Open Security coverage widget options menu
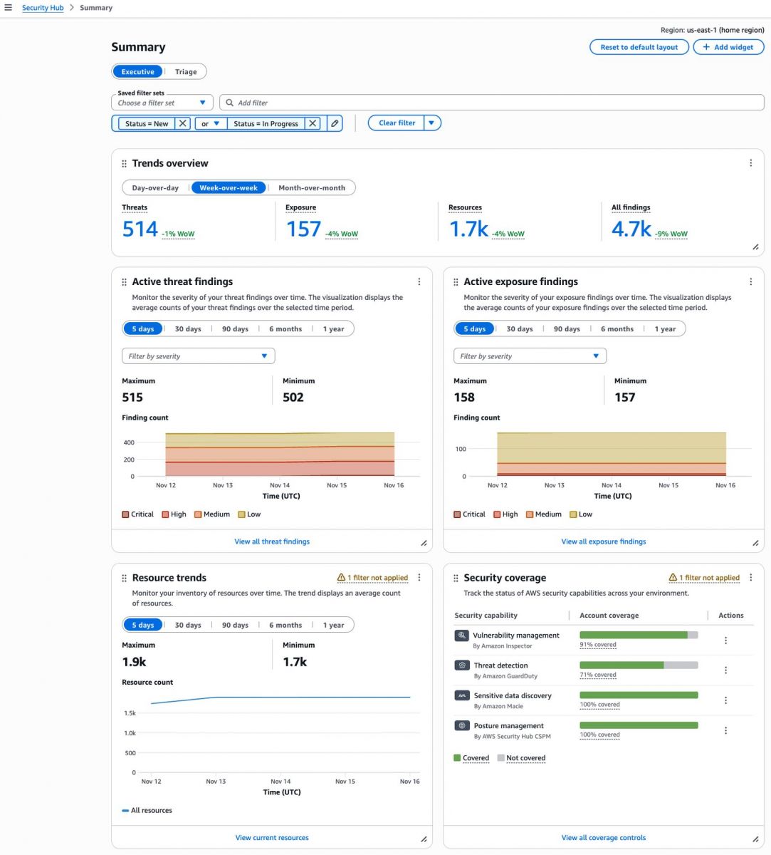 (x=750, y=578)
